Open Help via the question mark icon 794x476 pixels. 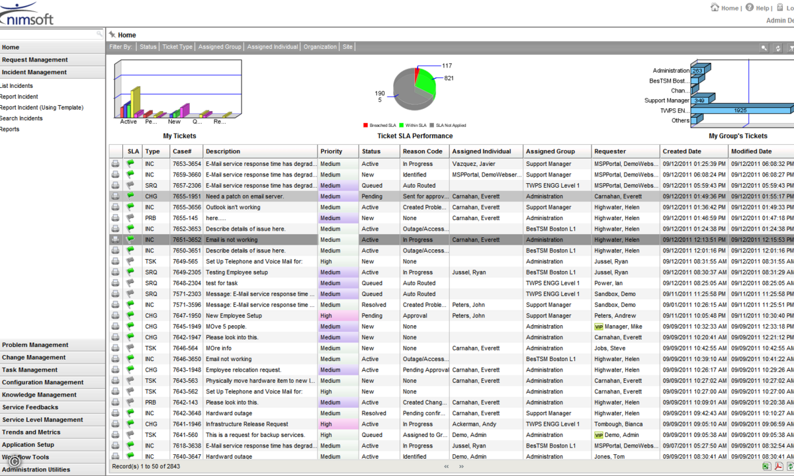[750, 7]
